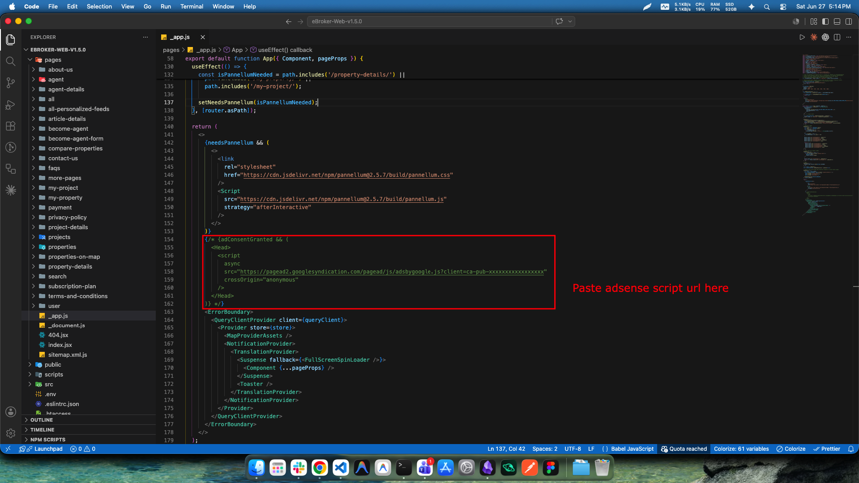Open the Selection menu
859x483 pixels.
[99, 7]
